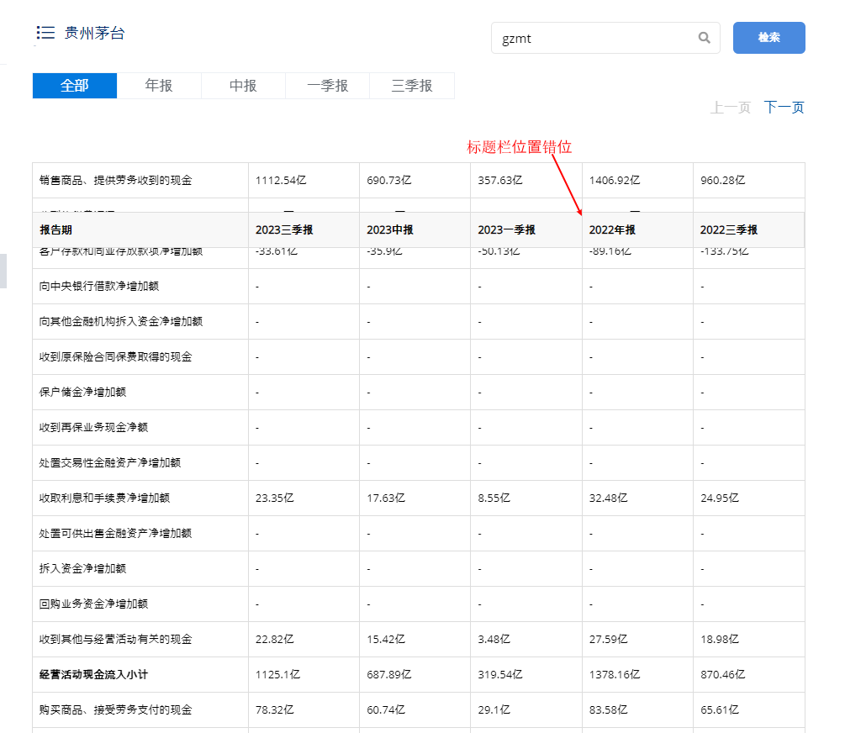Click the value 1406.92亿
The image size is (845, 733).
pos(615,181)
